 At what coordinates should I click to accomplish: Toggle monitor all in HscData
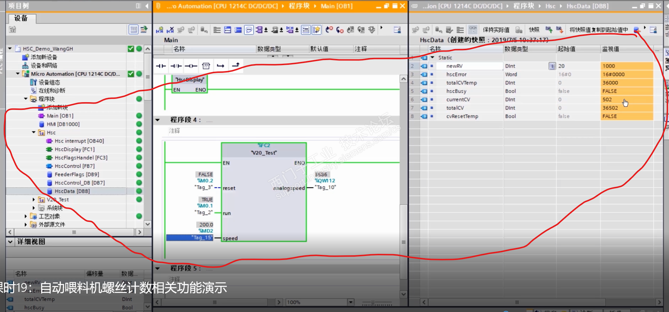(x=473, y=29)
